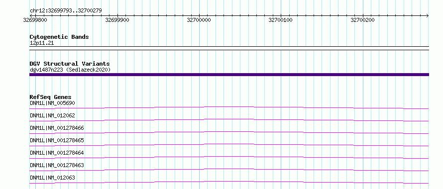Screen dimensions: 443x189
Task: Select transcript DNM1L|NM_005690
Action: (53, 103)
